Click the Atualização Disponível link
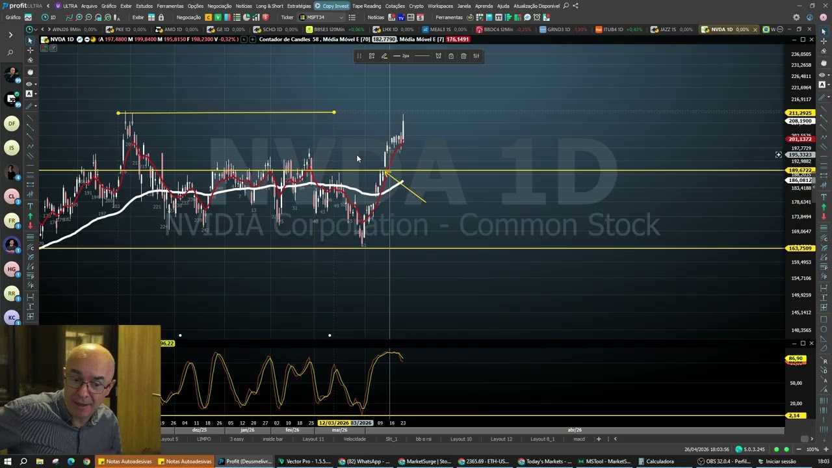Viewport: 832px width, 468px height. pyautogui.click(x=537, y=6)
